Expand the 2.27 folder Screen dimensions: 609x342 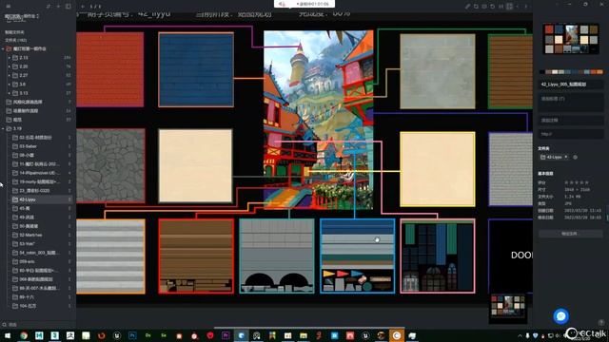tap(10, 75)
